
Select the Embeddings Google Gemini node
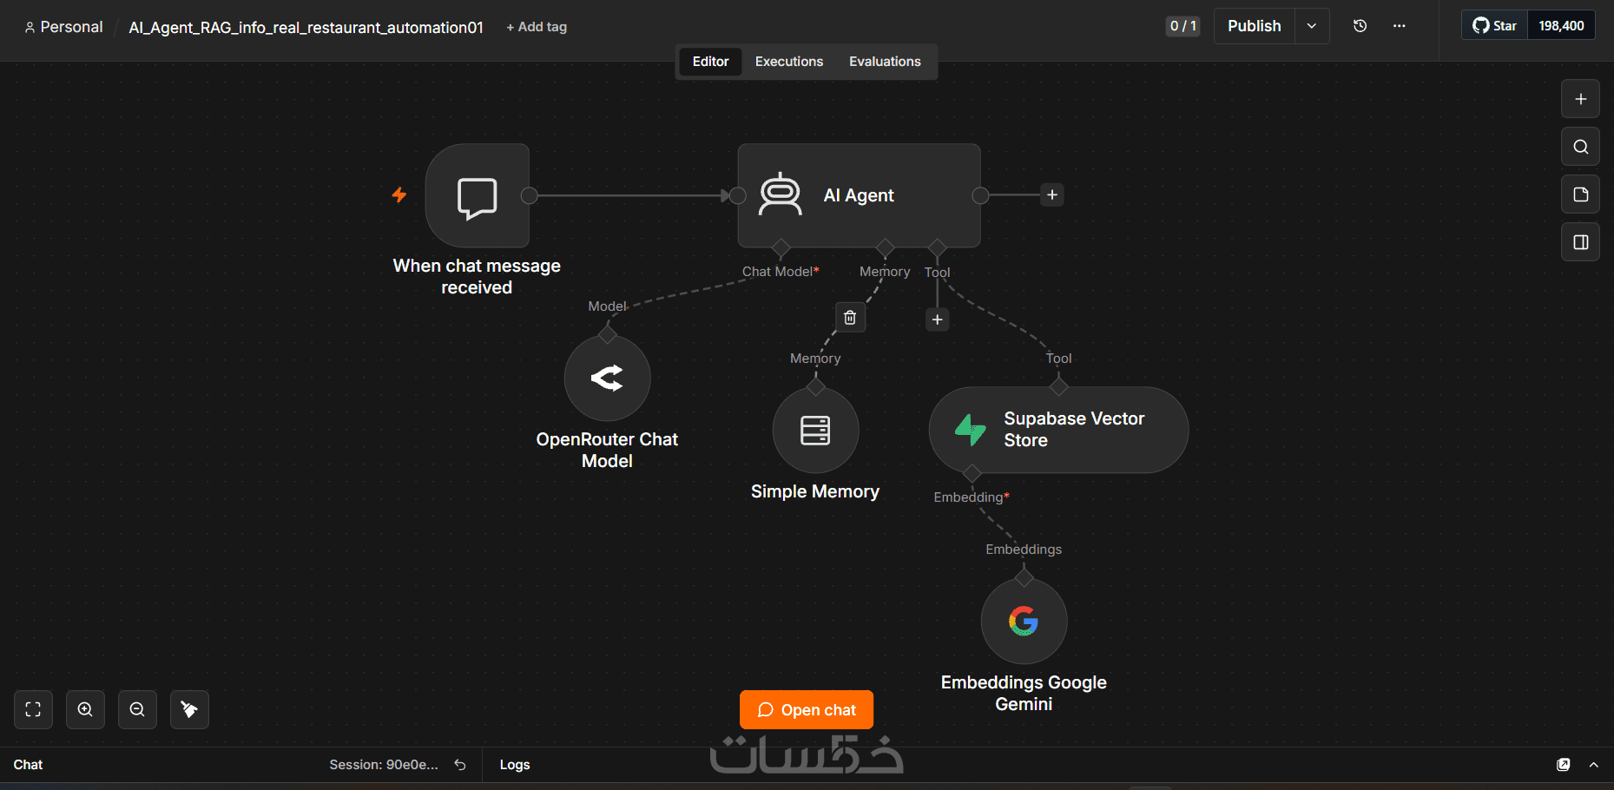coord(1024,621)
